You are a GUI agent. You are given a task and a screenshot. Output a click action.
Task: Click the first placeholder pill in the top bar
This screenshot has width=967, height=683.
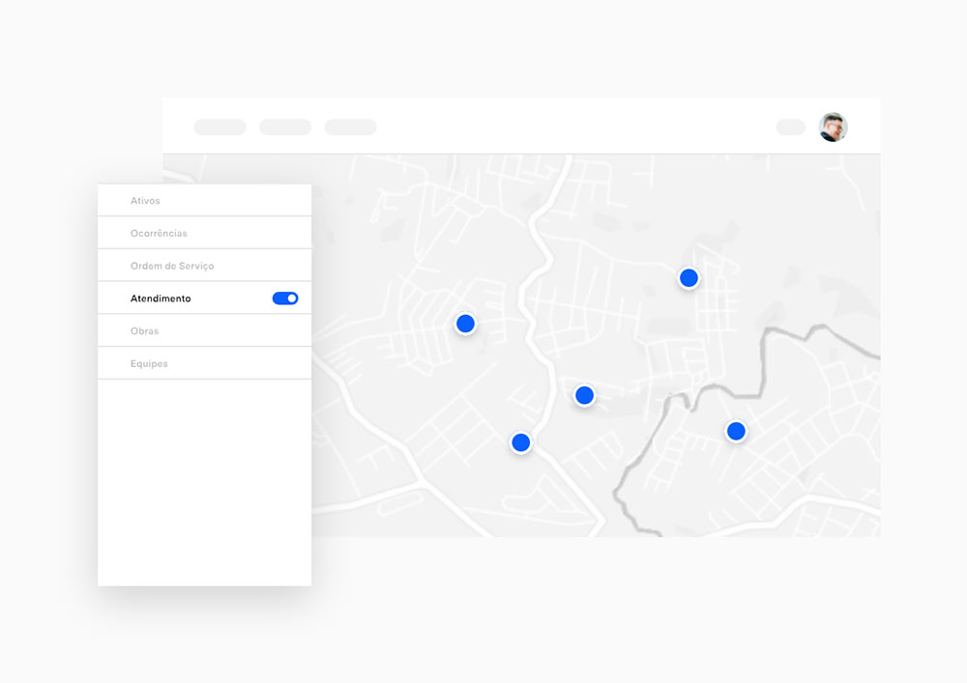(220, 127)
